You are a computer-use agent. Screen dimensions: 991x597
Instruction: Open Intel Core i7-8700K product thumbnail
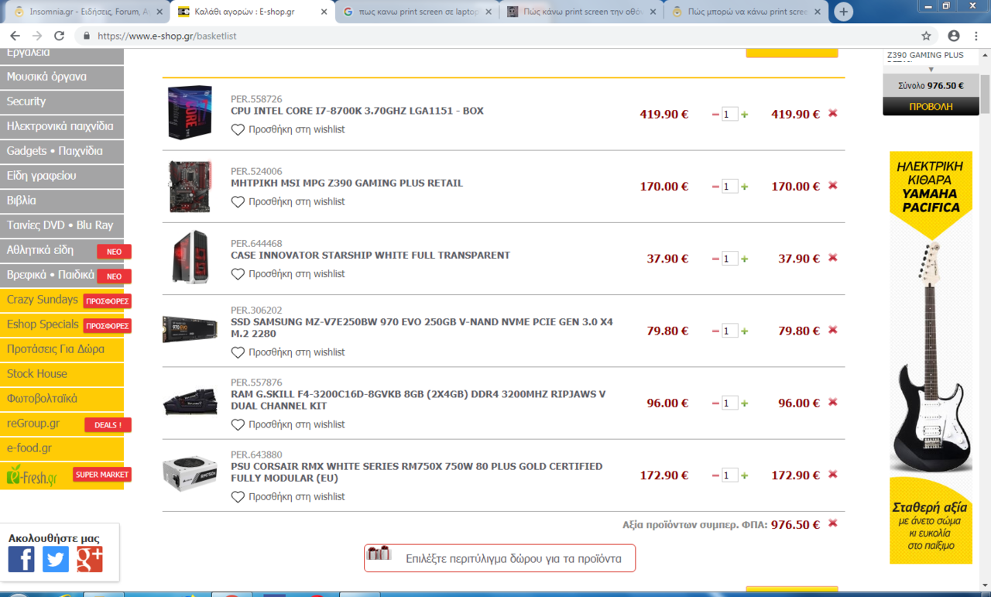(190, 112)
